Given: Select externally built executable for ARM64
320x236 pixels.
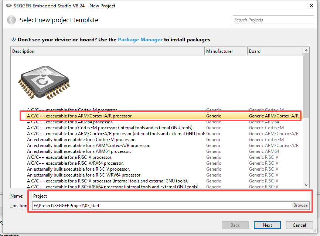Looking at the screenshot, I should pyautogui.click(x=79, y=151).
